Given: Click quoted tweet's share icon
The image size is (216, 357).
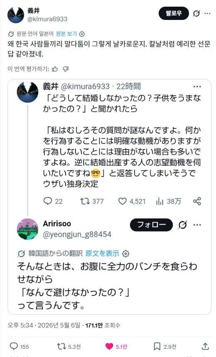Looking at the screenshot, I should (x=197, y=201).
